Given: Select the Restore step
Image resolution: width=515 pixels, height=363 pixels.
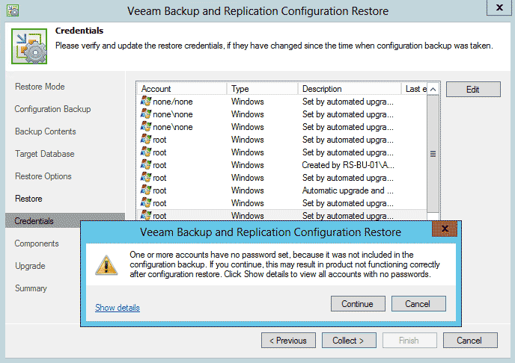Looking at the screenshot, I should point(28,199).
